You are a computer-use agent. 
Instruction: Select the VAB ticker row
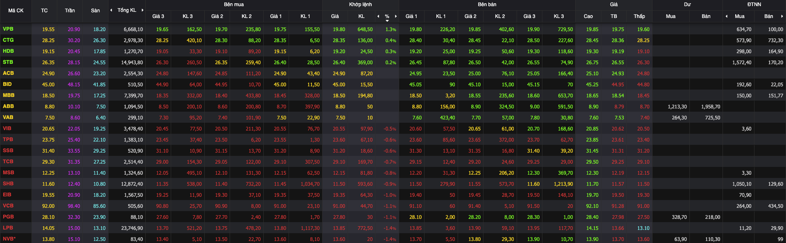[393, 117]
